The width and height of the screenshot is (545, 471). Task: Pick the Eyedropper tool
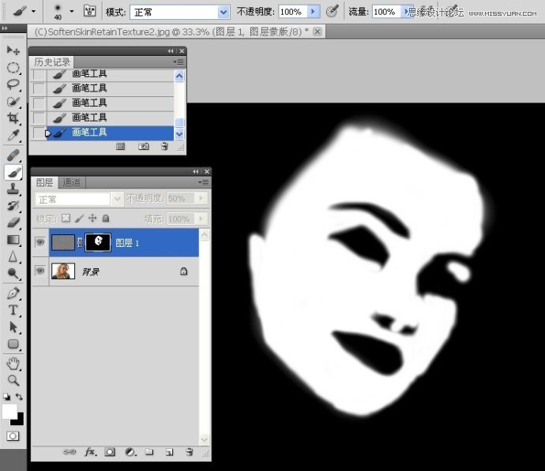tap(13, 136)
